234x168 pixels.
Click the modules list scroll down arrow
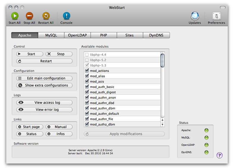(x=162, y=125)
